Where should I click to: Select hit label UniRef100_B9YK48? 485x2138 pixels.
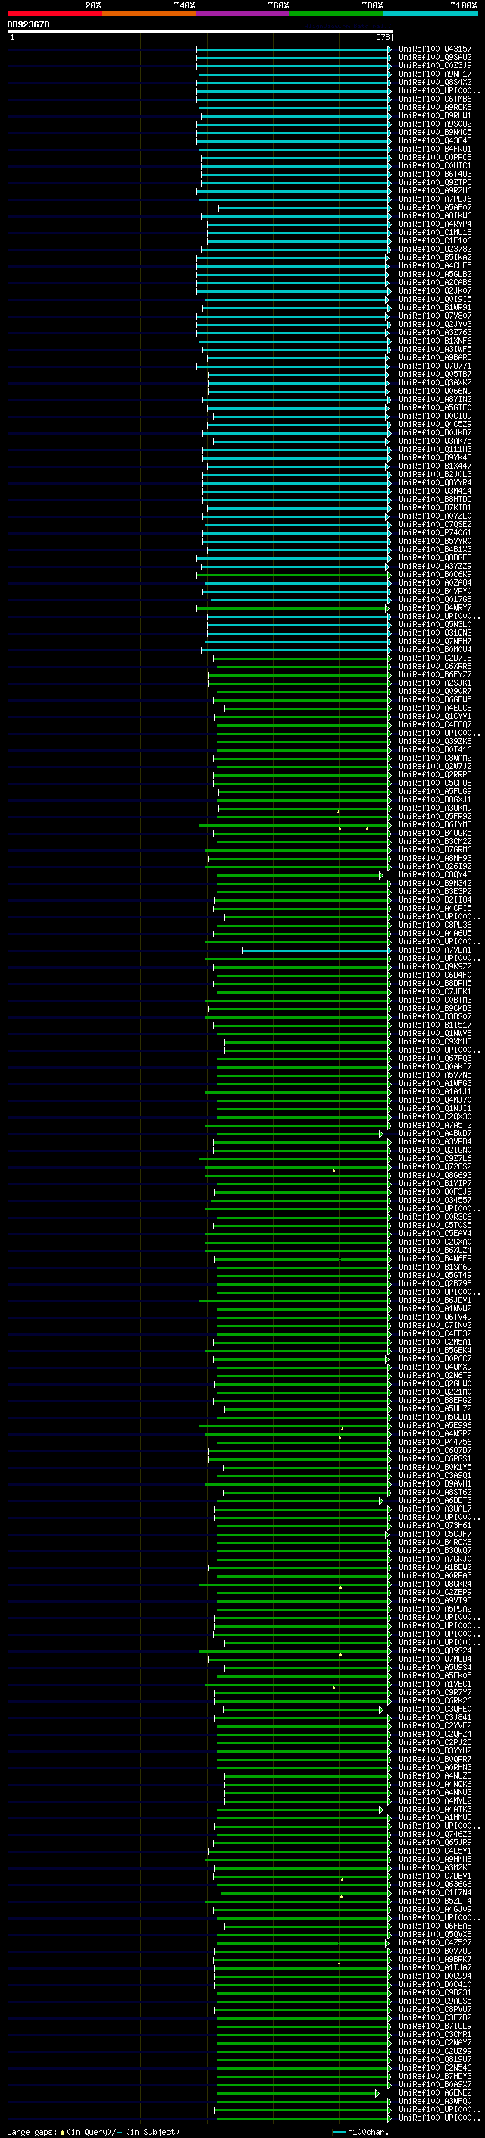(x=435, y=458)
